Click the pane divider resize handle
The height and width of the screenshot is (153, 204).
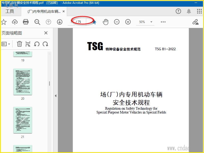49,84
